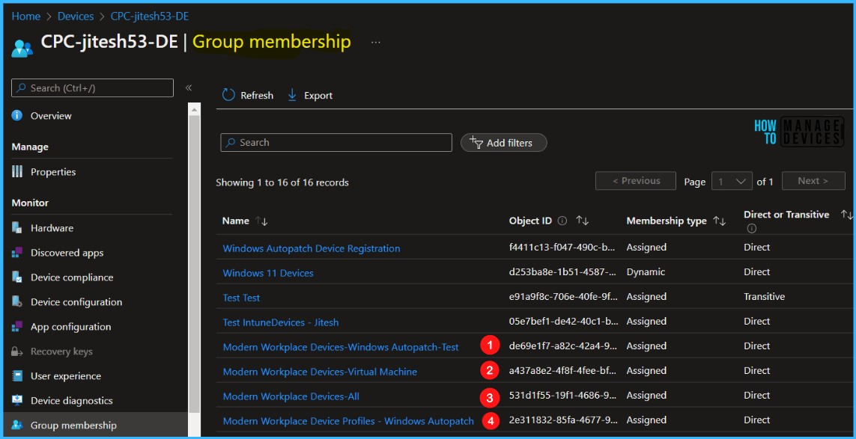Click the Next page button
The image size is (856, 439).
coord(813,181)
